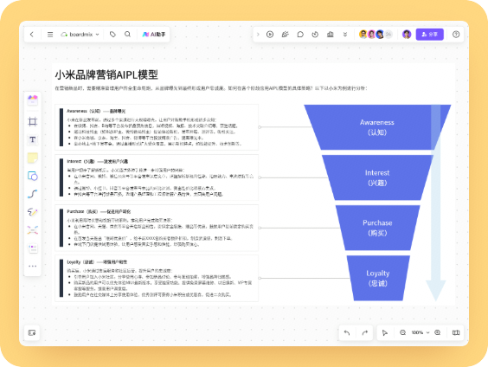
Task: Click the first collaborator avatar
Action: [363, 35]
